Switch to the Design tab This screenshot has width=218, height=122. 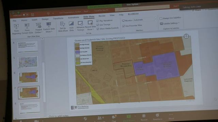pos(45,19)
